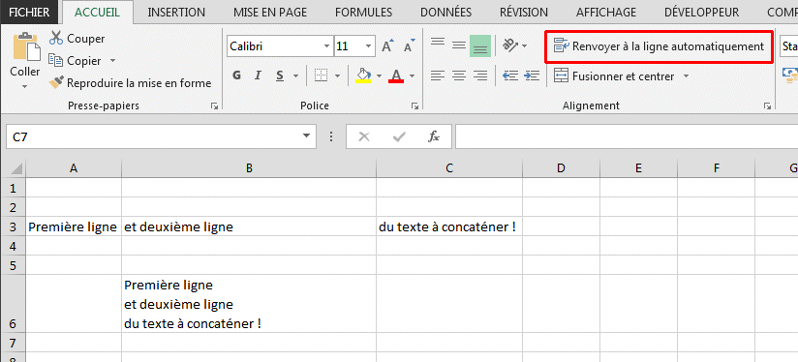Viewport: 798px width, 362px height.
Task: Click the formula bar input
Action: tap(627, 136)
